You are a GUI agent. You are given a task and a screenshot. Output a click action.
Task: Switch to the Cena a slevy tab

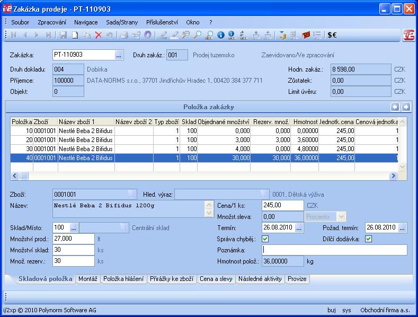click(x=216, y=279)
